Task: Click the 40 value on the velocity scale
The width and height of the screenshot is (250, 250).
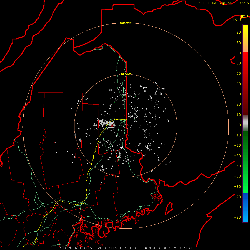Action: 239,84
